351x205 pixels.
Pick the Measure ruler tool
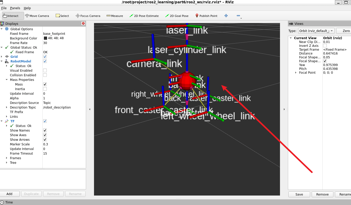point(115,16)
